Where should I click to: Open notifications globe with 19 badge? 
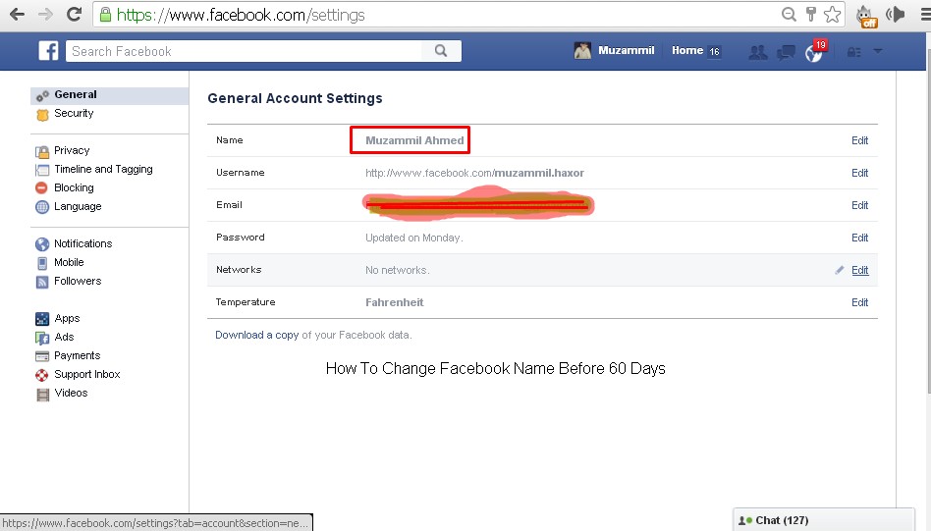pyautogui.click(x=815, y=51)
